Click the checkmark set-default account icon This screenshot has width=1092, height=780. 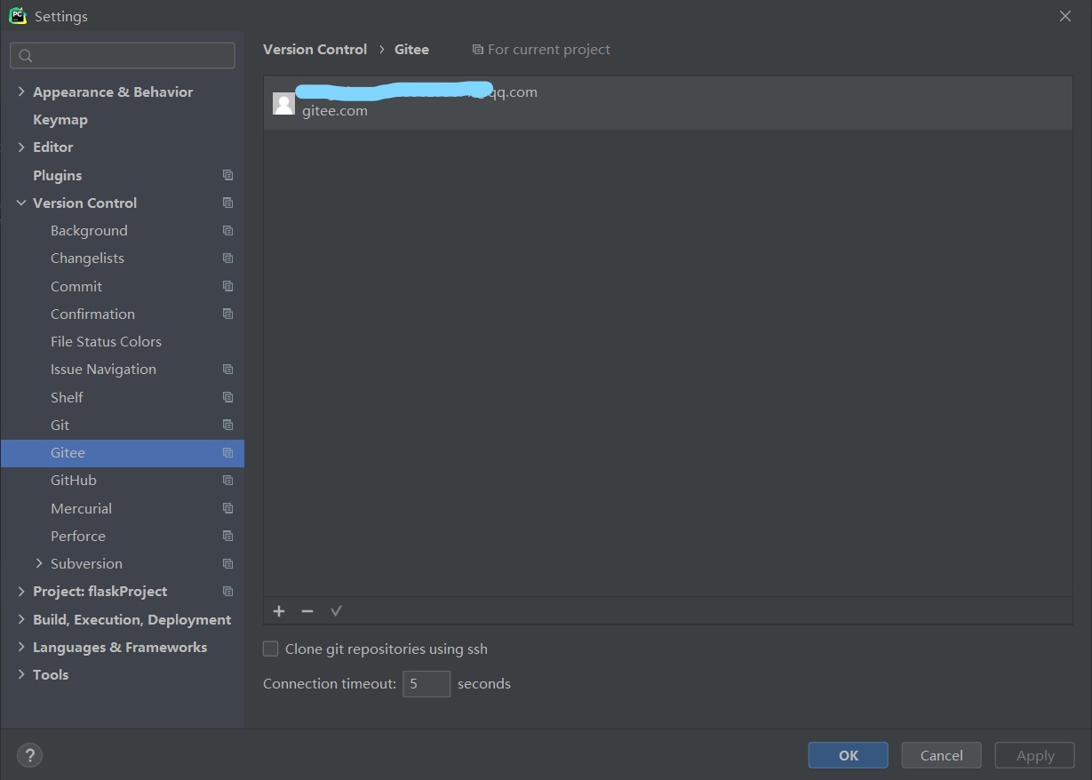pyautogui.click(x=336, y=611)
